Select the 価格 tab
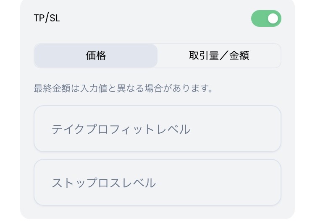Image resolution: width=315 pixels, height=223 pixels. pyautogui.click(x=96, y=56)
